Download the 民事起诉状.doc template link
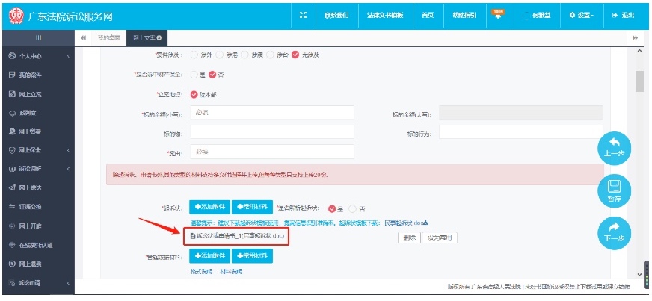The height and width of the screenshot is (301, 652). (x=406, y=223)
